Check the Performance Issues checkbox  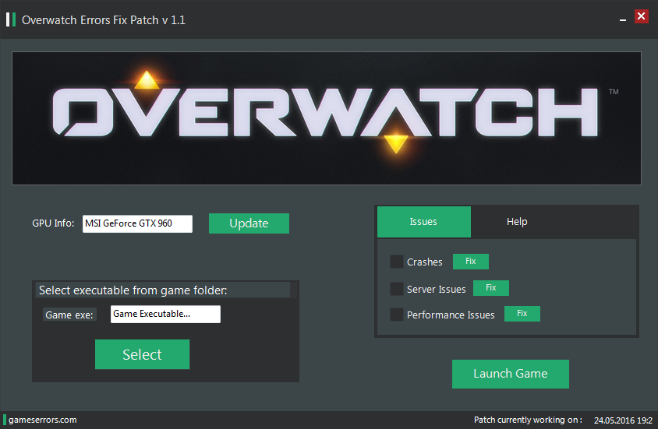click(x=397, y=315)
